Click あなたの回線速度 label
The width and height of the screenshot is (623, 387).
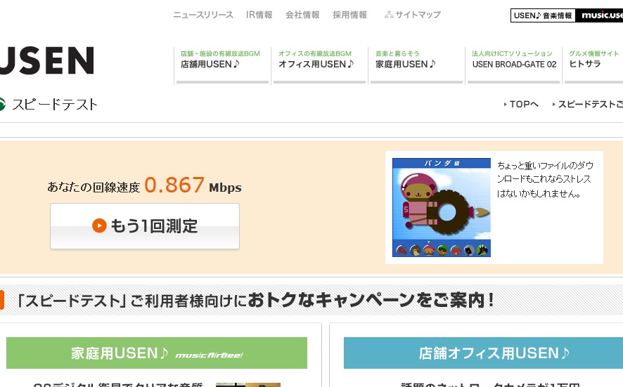(x=94, y=187)
